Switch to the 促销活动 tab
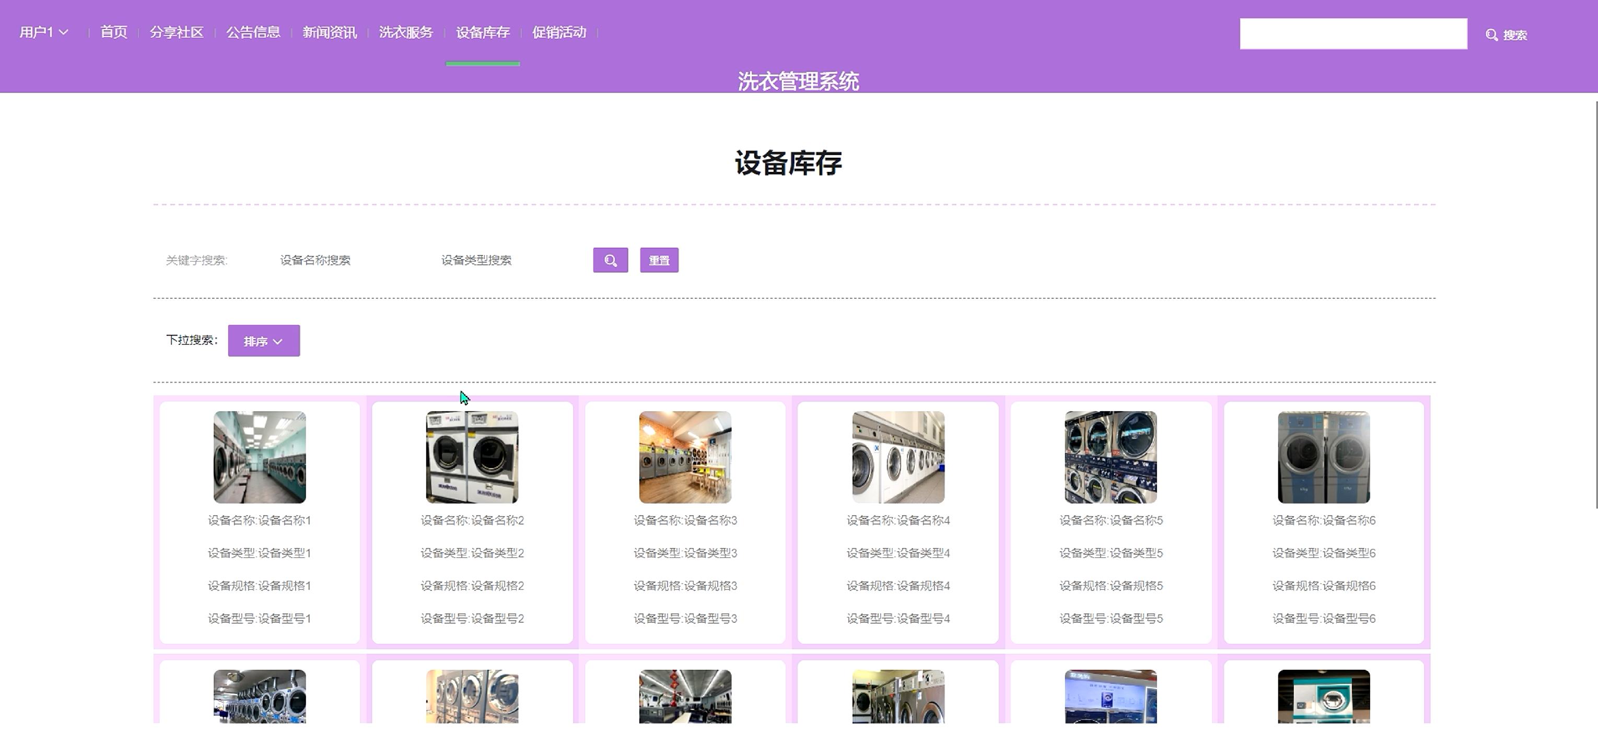The width and height of the screenshot is (1598, 731). [559, 32]
